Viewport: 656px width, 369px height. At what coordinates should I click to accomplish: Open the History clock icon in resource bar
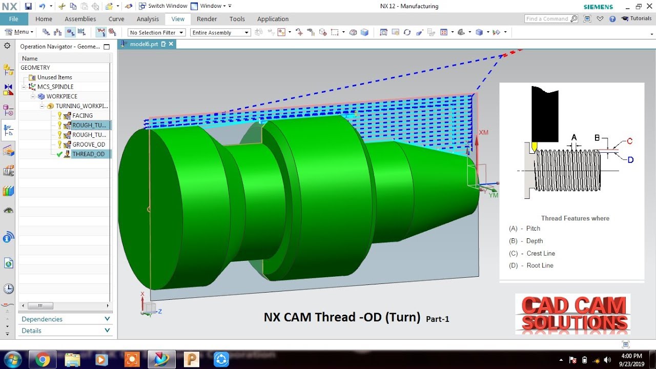click(8, 289)
